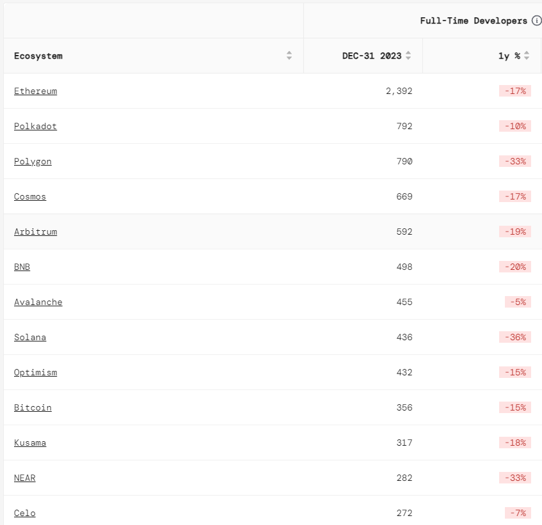Screen dimensions: 542x525
Task: Open the Solana ecosystem link
Action: pos(30,337)
